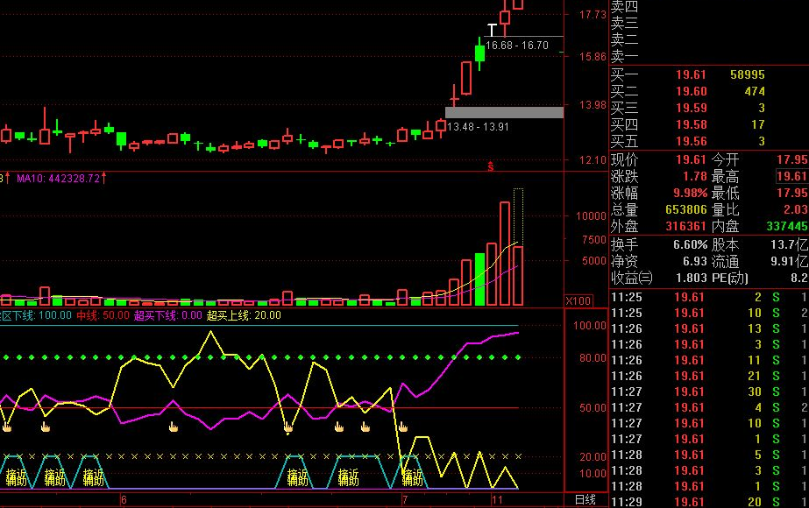Click the red $ marker below the candlesticks
Image resolution: width=809 pixels, height=508 pixels.
point(491,166)
